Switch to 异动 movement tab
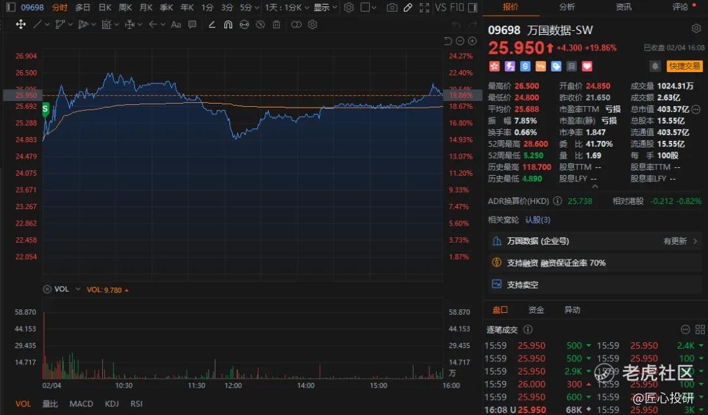This screenshot has width=708, height=415. [x=572, y=310]
